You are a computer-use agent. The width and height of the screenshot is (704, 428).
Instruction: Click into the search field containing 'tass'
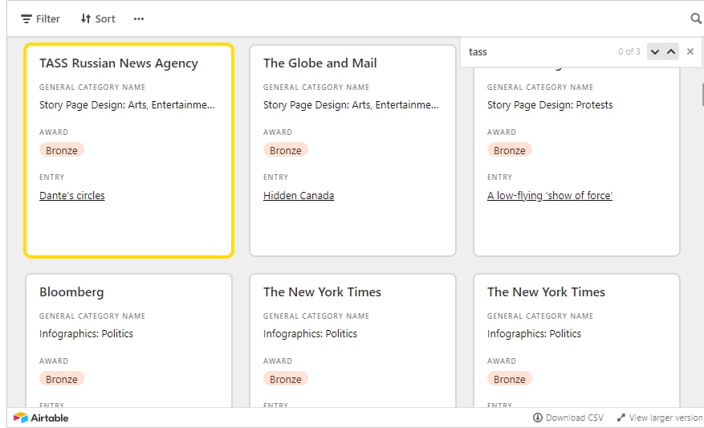click(x=539, y=51)
